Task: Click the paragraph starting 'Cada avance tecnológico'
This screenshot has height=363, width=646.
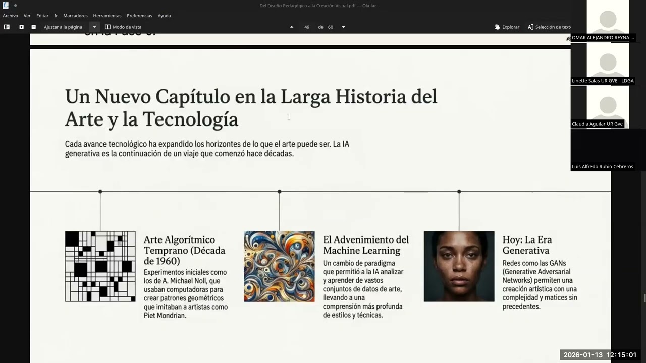Action: [207, 149]
